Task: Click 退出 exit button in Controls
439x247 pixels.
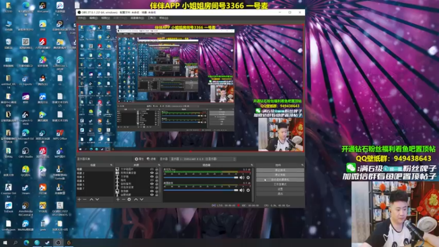Action: click(280, 194)
